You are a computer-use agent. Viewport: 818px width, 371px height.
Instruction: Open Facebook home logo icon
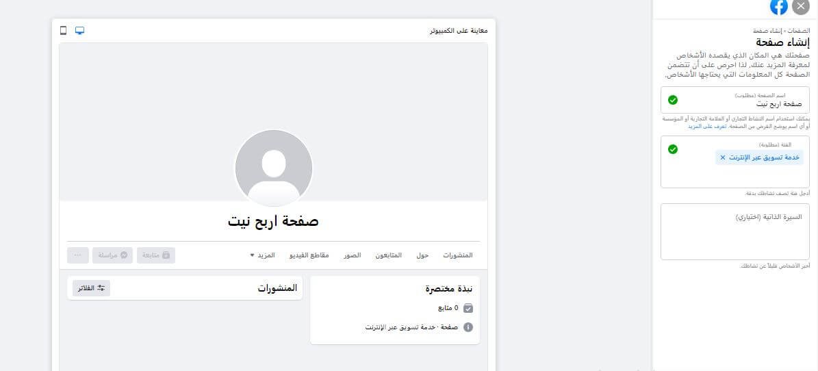779,7
